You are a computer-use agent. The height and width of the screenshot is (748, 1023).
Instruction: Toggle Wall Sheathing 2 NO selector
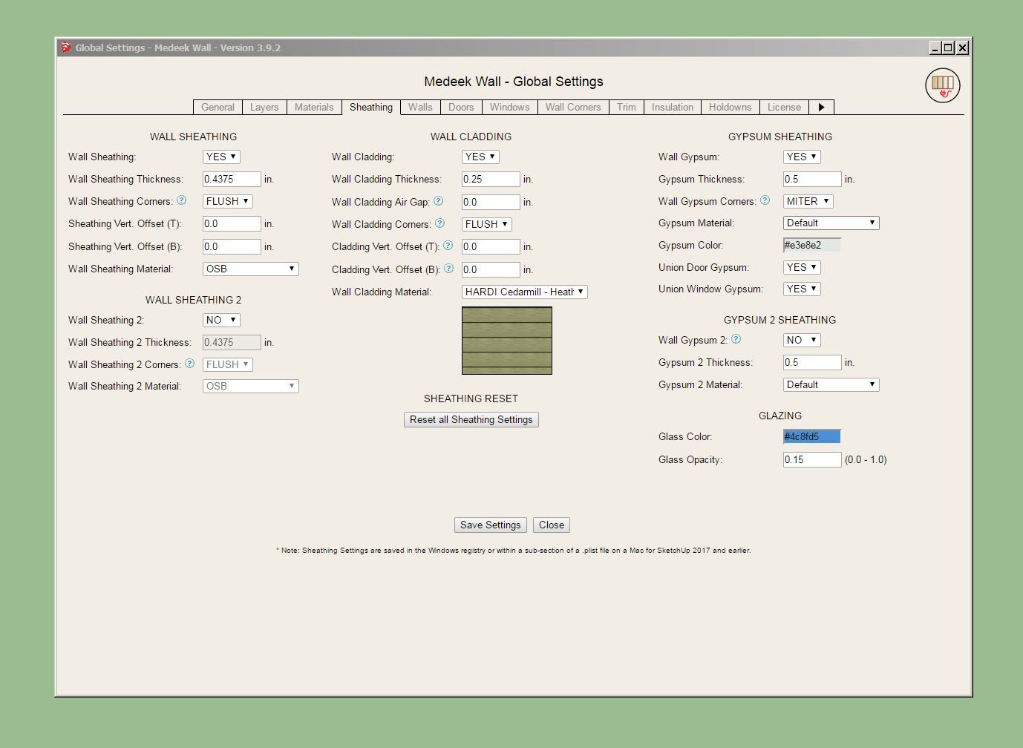tap(221, 320)
